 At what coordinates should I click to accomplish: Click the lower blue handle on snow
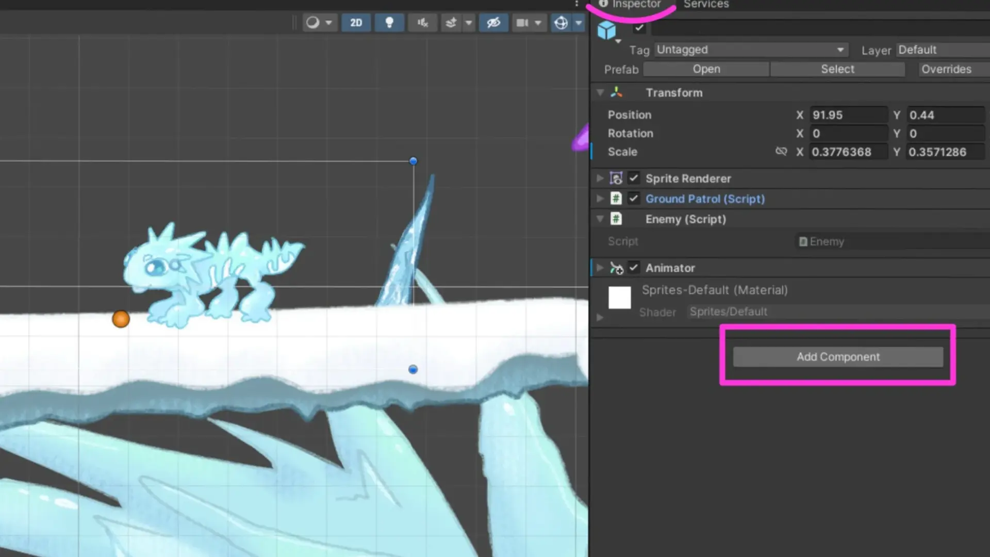(x=413, y=369)
